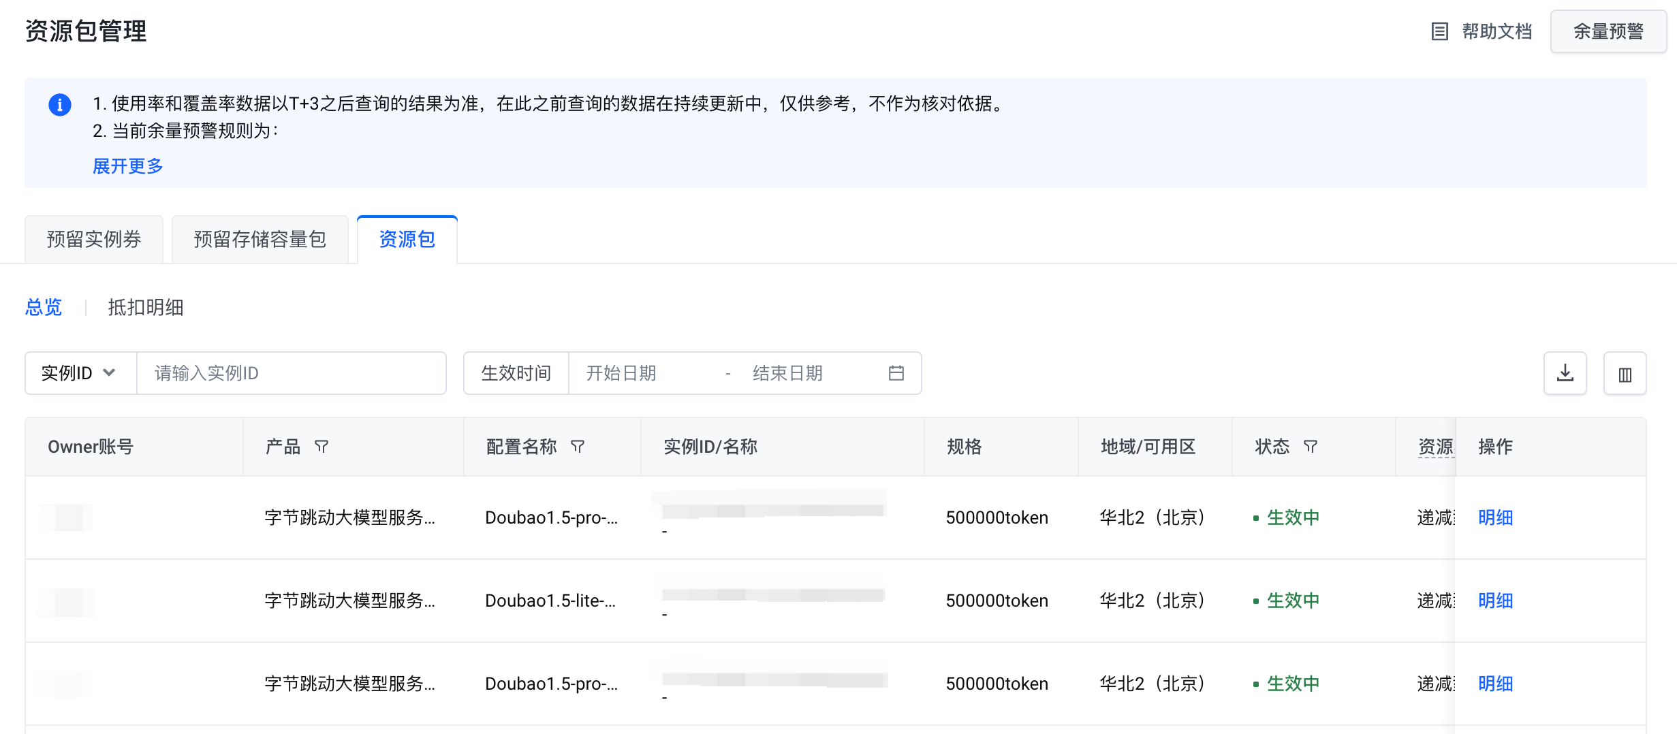Open the 帮助文档 help document link
The width and height of the screenshot is (1677, 734).
tap(1482, 31)
